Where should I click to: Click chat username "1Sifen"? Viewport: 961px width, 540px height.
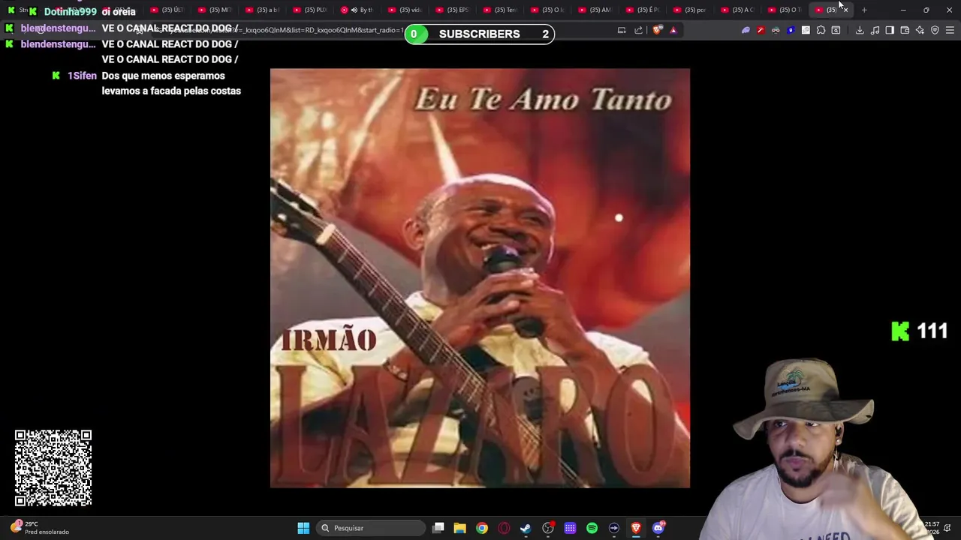(x=82, y=76)
